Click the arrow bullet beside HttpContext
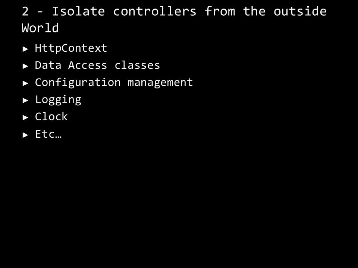This screenshot has height=268, width=358. [25, 49]
